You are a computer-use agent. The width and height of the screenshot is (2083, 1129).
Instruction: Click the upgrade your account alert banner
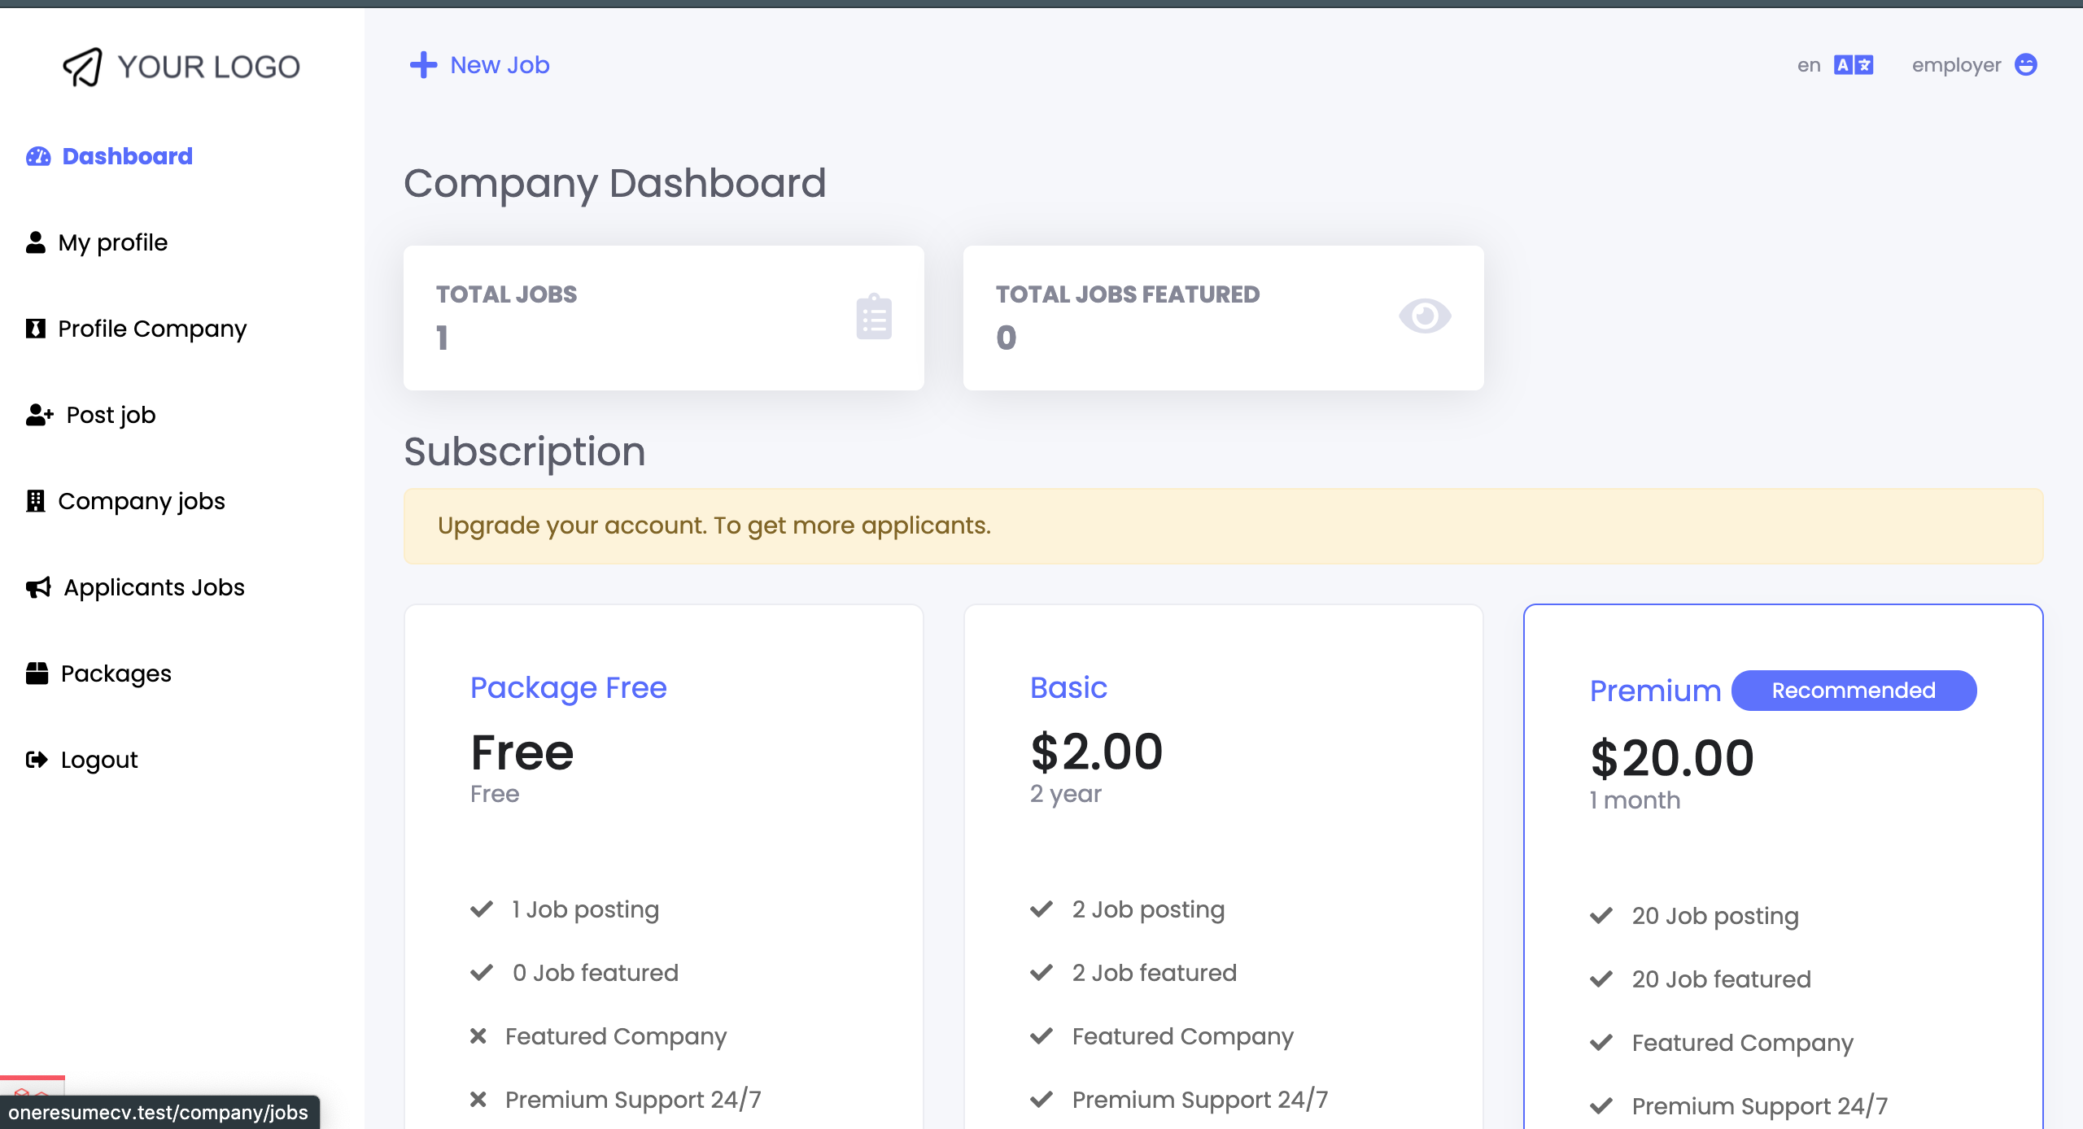click(x=1223, y=526)
